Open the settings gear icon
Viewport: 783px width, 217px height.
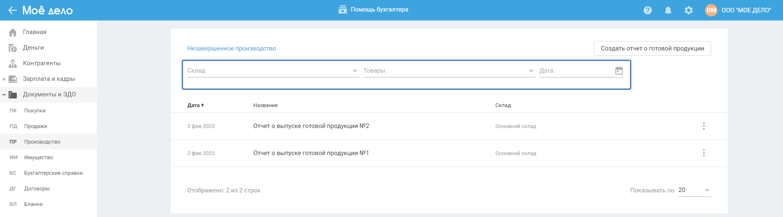[x=689, y=10]
